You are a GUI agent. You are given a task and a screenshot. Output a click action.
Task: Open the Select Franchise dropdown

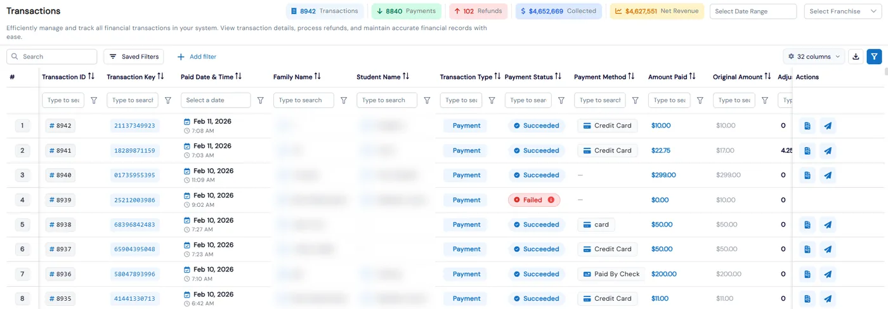[x=842, y=11]
